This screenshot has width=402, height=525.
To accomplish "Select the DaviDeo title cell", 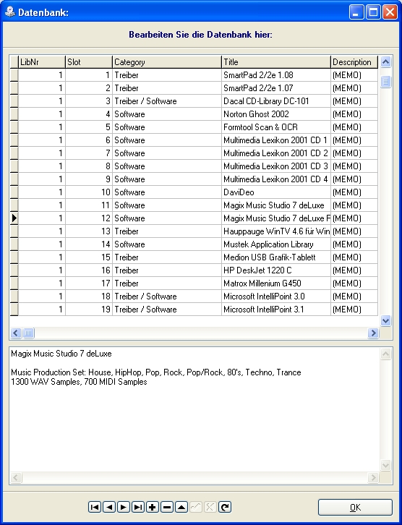I will [276, 192].
